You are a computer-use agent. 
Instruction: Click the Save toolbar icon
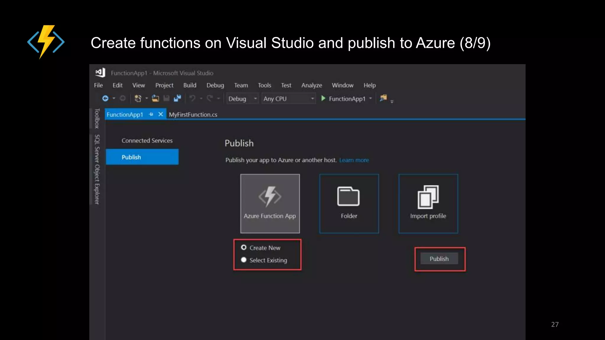[x=166, y=98]
